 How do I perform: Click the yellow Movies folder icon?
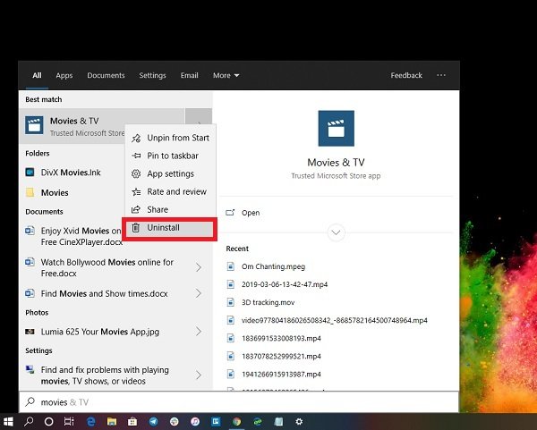pyautogui.click(x=30, y=192)
